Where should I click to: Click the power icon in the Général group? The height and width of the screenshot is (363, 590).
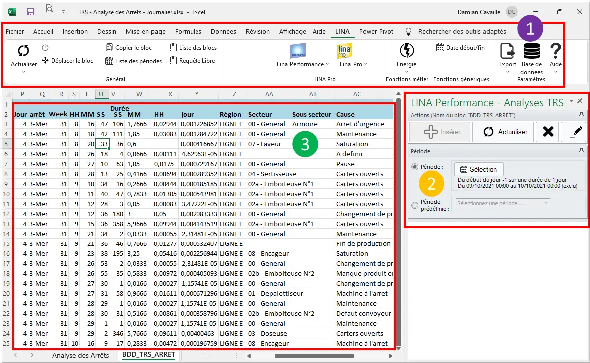(x=45, y=47)
